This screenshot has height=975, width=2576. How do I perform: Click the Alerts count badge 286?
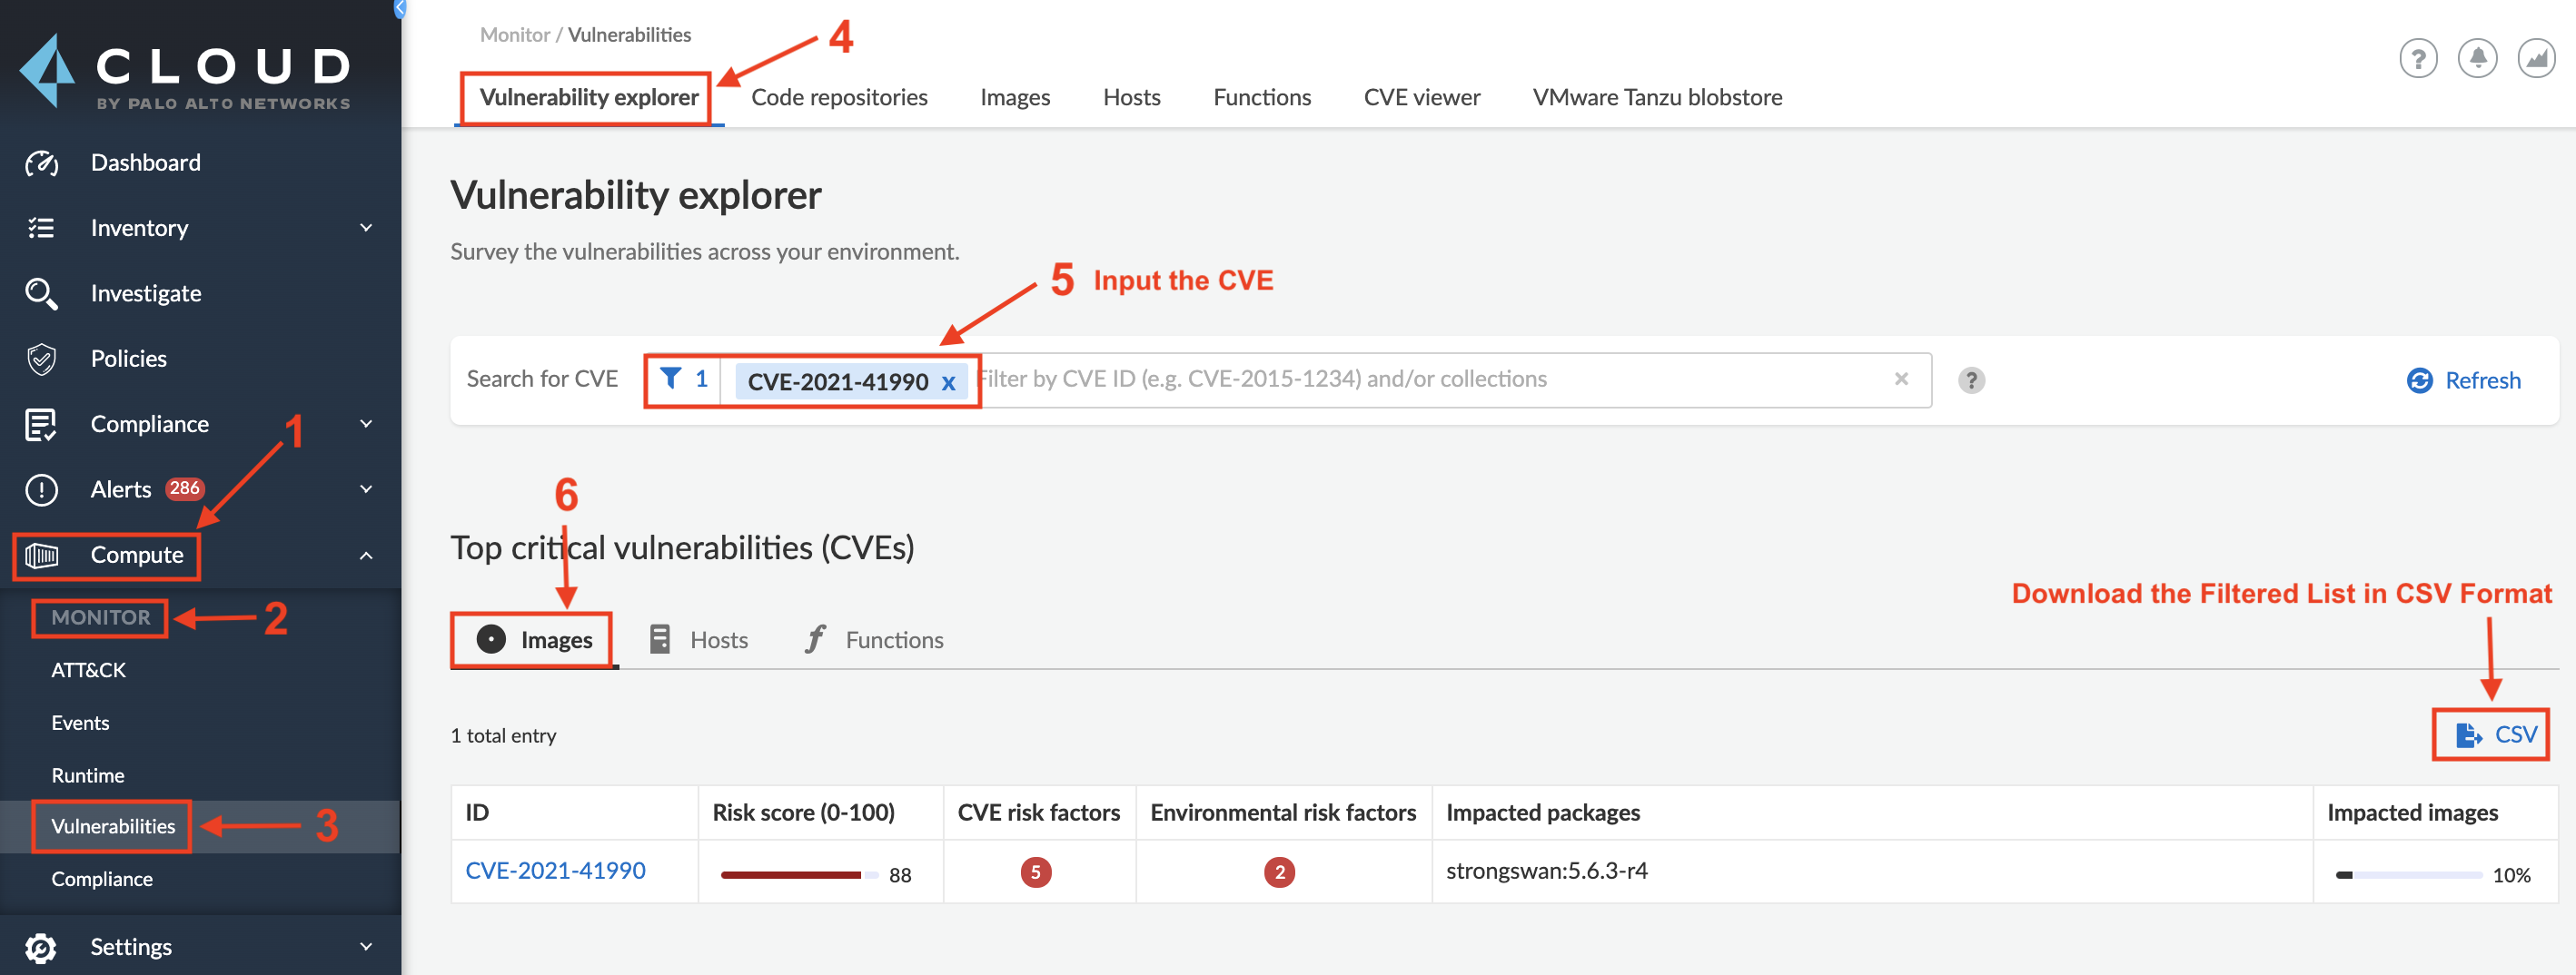(x=184, y=488)
